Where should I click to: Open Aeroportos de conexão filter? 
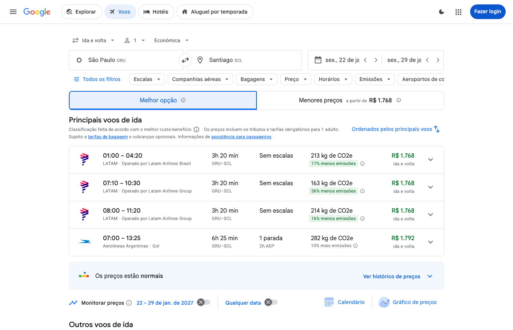tap(421, 79)
